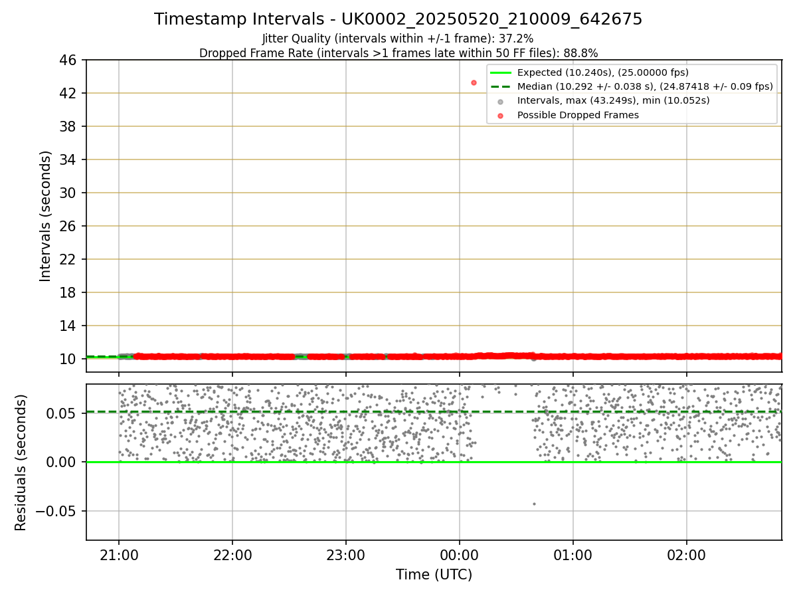
Task: Click the gray intervals marker in the legend
Action: coord(501,101)
